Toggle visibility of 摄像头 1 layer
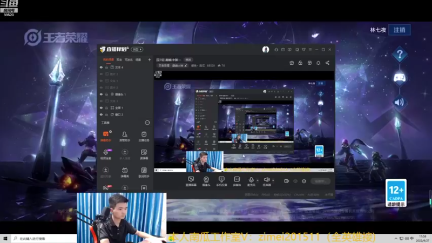Image resolution: width=432 pixels, height=243 pixels. pos(101,94)
